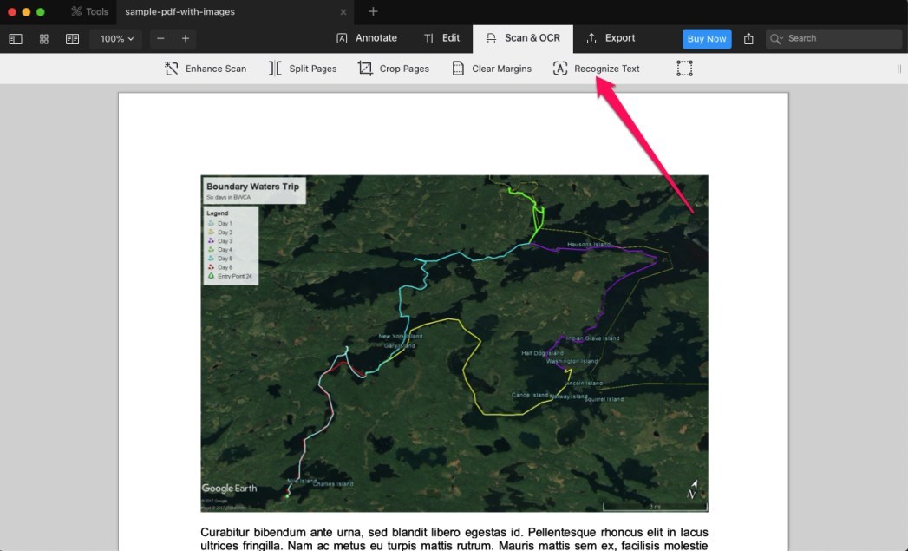Image resolution: width=908 pixels, height=551 pixels.
Task: Select the Split Pages tool
Action: [x=303, y=68]
